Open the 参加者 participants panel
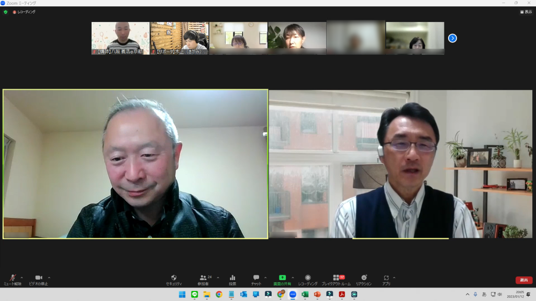This screenshot has height=301, width=536. tap(203, 279)
